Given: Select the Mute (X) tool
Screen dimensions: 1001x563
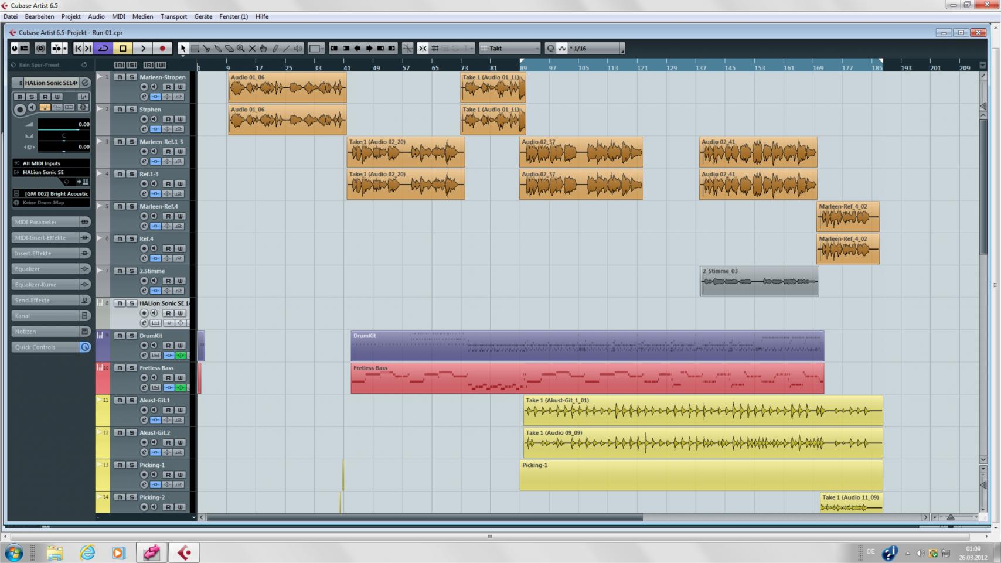Looking at the screenshot, I should pyautogui.click(x=253, y=49).
